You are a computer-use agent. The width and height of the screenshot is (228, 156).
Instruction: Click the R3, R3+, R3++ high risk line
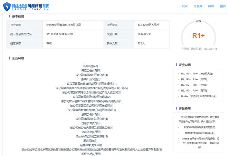pos(195,91)
